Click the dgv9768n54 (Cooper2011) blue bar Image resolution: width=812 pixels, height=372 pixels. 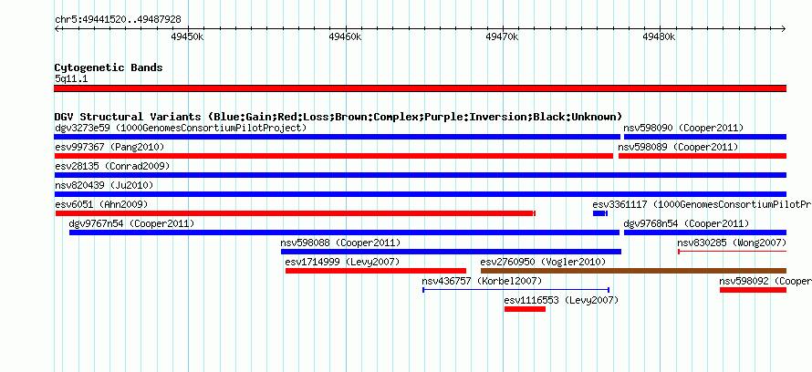(x=705, y=232)
